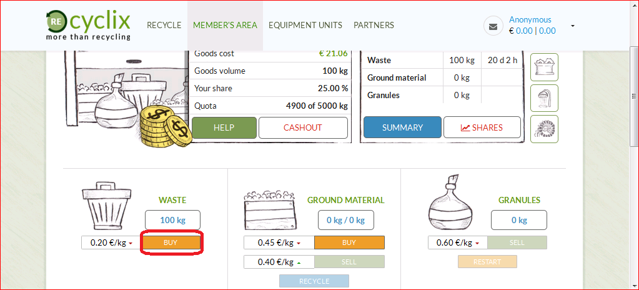Click the blue SUMMARY button
This screenshot has height=290, width=639.
402,127
